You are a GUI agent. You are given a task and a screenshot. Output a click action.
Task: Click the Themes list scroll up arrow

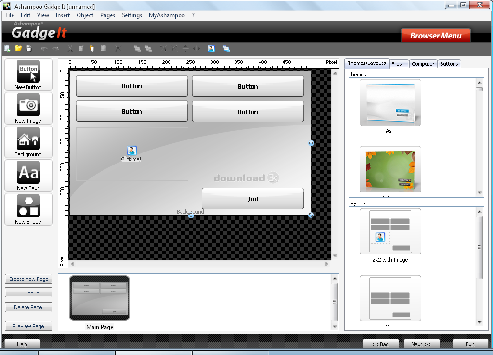(x=480, y=83)
